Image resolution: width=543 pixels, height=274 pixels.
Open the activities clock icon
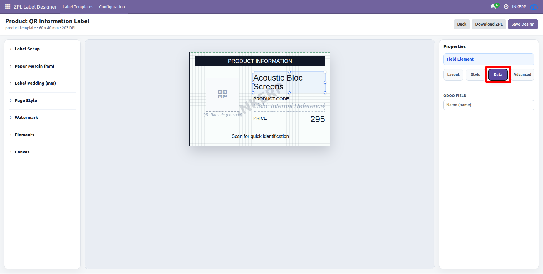(x=506, y=6)
